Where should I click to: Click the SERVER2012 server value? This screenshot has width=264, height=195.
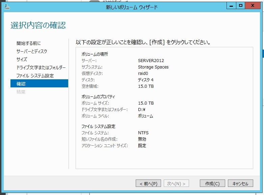pyautogui.click(x=151, y=61)
